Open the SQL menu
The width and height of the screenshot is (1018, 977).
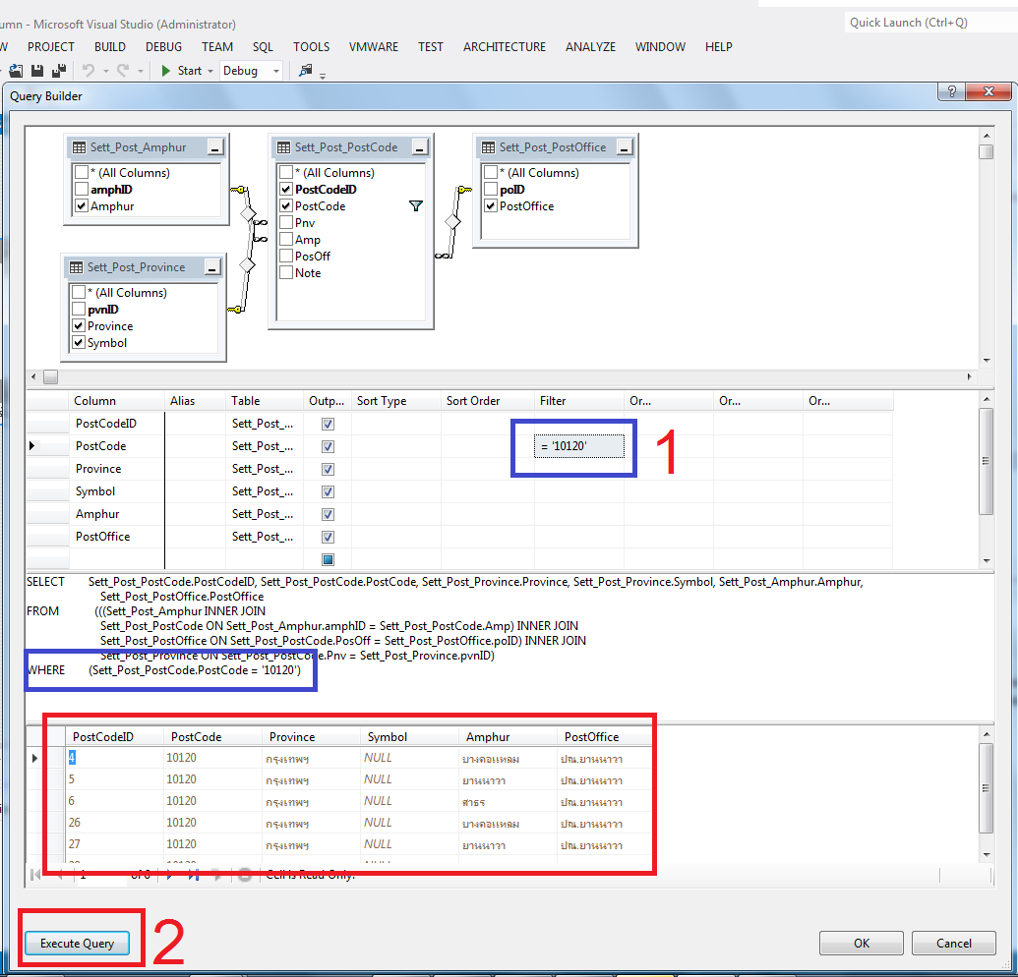(x=263, y=46)
